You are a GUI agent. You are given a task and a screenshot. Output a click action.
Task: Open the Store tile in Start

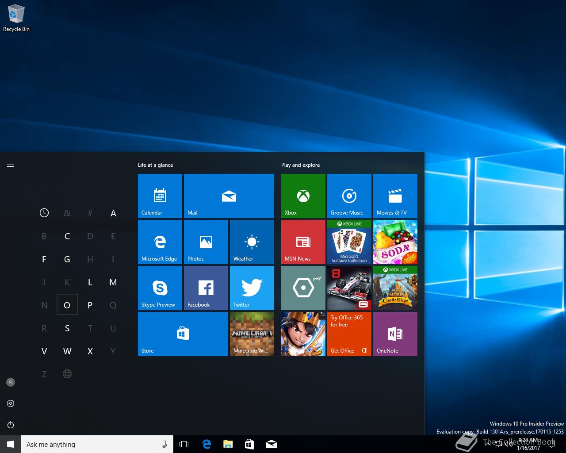pos(183,334)
